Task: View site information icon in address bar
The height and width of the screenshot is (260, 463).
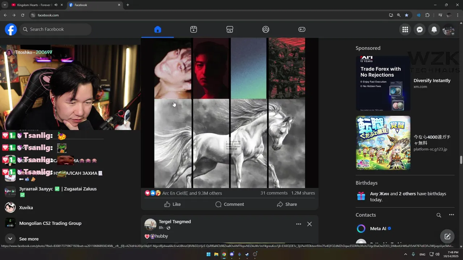Action: pyautogui.click(x=33, y=15)
